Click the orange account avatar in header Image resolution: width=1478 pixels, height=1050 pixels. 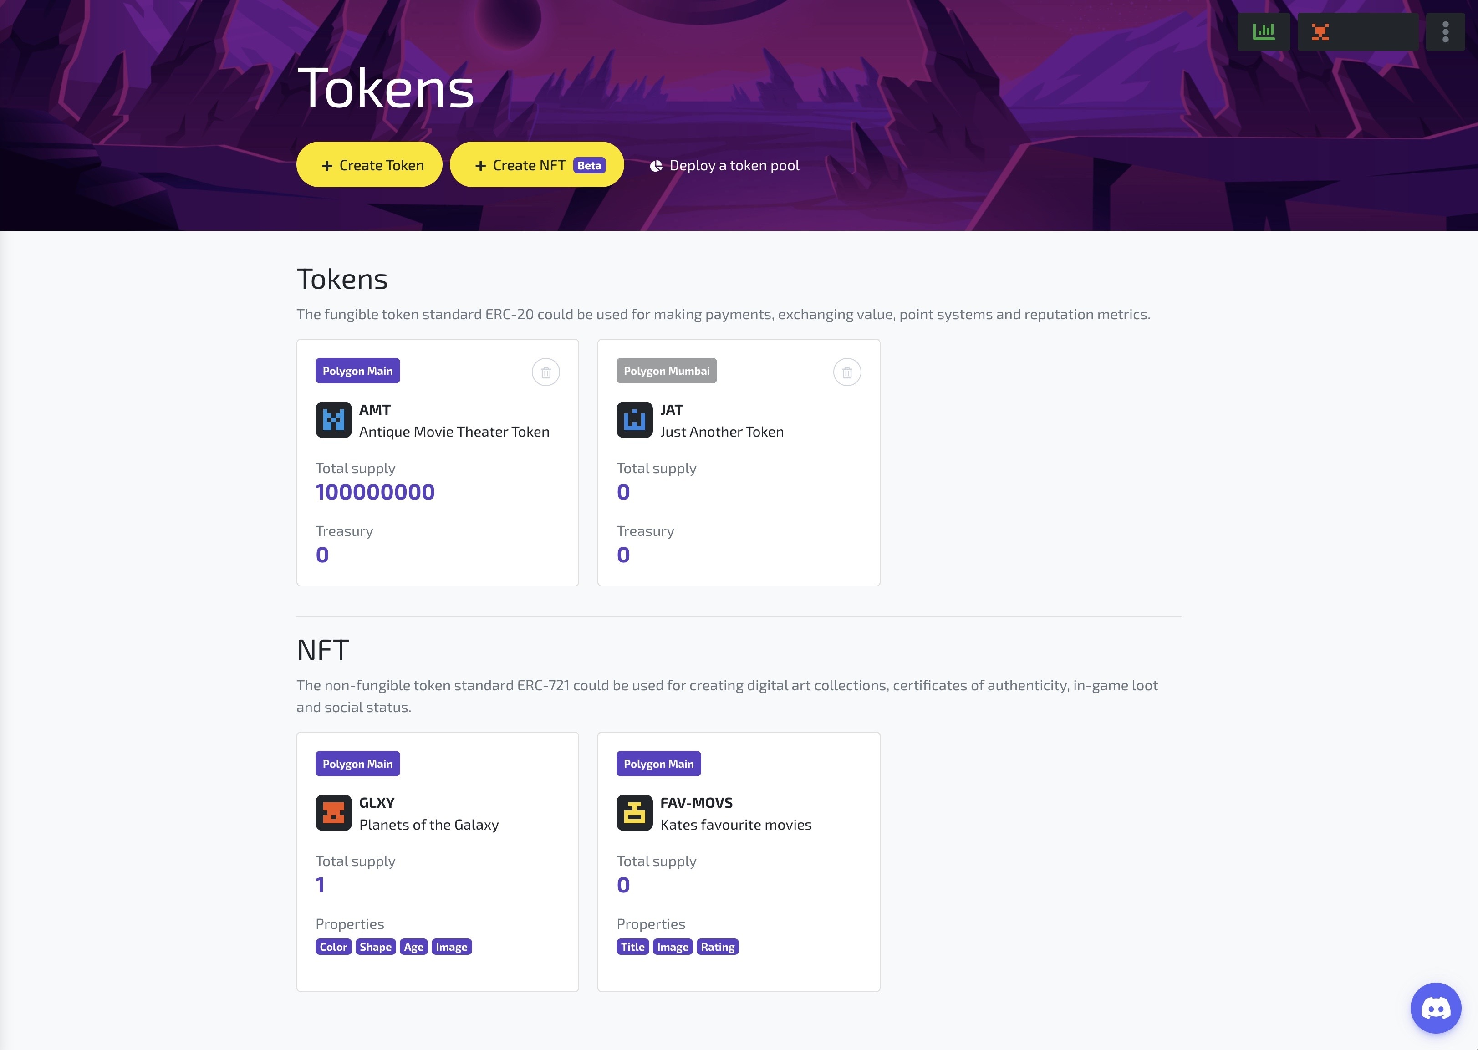[1320, 32]
